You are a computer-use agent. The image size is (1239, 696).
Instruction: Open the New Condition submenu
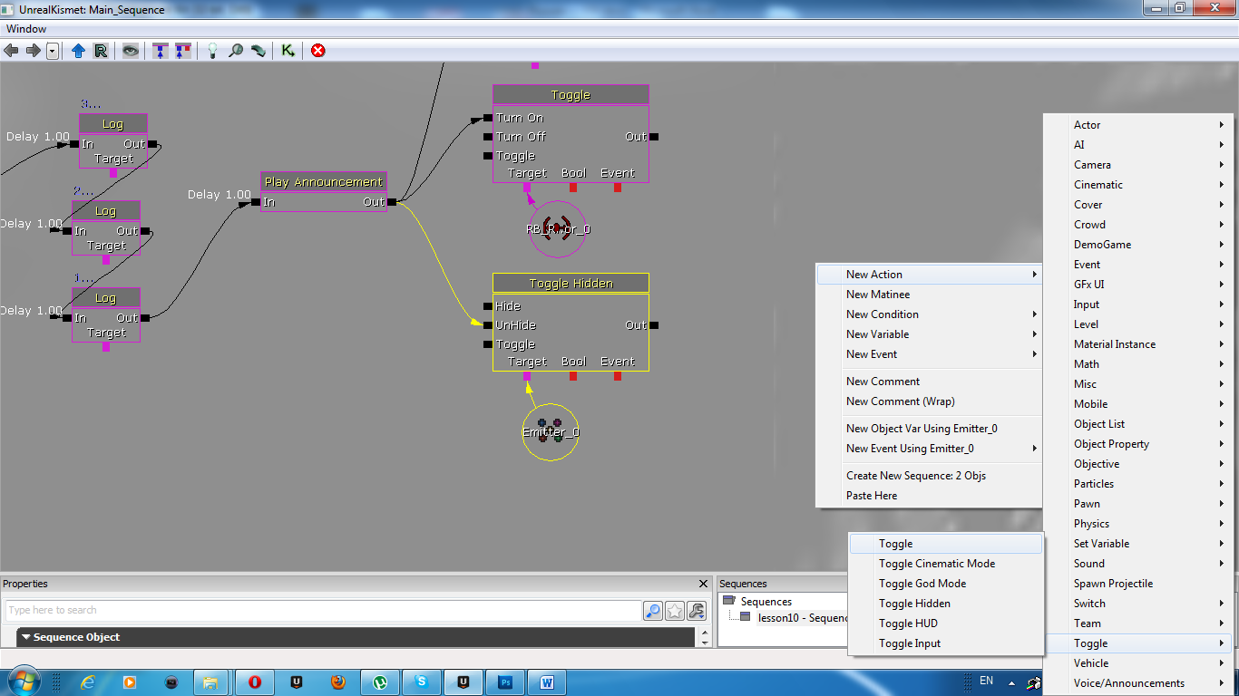[x=930, y=314]
